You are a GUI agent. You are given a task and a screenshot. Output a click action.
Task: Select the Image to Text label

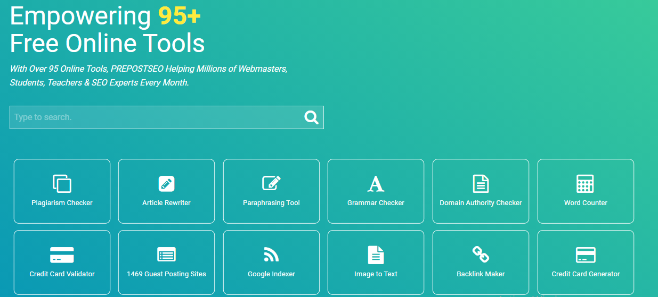click(376, 274)
